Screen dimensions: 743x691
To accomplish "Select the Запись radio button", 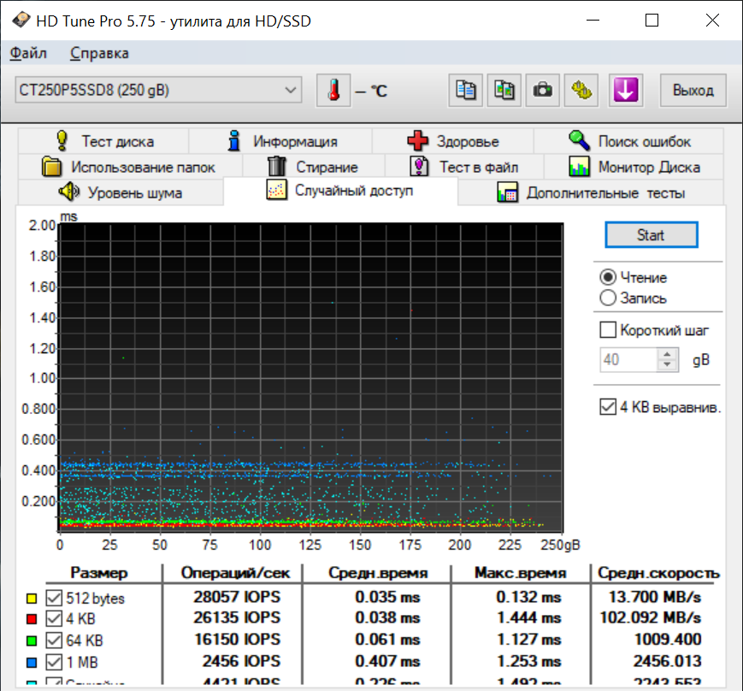I will [x=609, y=298].
